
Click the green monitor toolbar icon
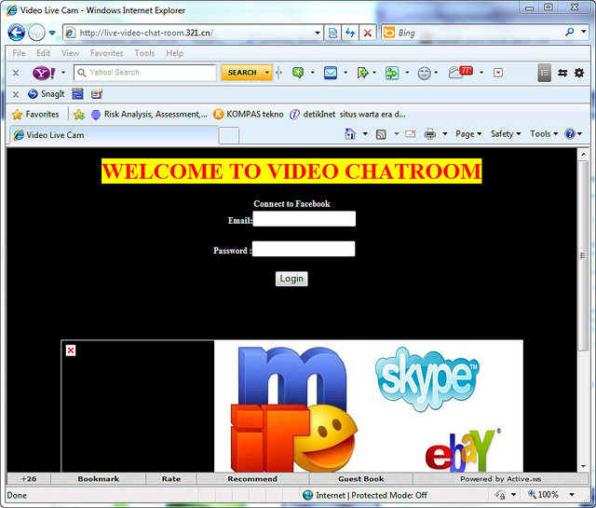point(392,73)
